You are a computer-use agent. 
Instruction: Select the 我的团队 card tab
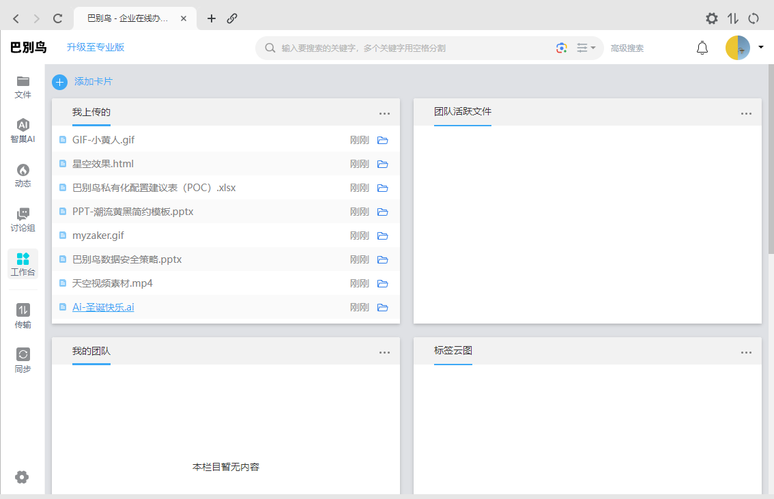coord(91,352)
